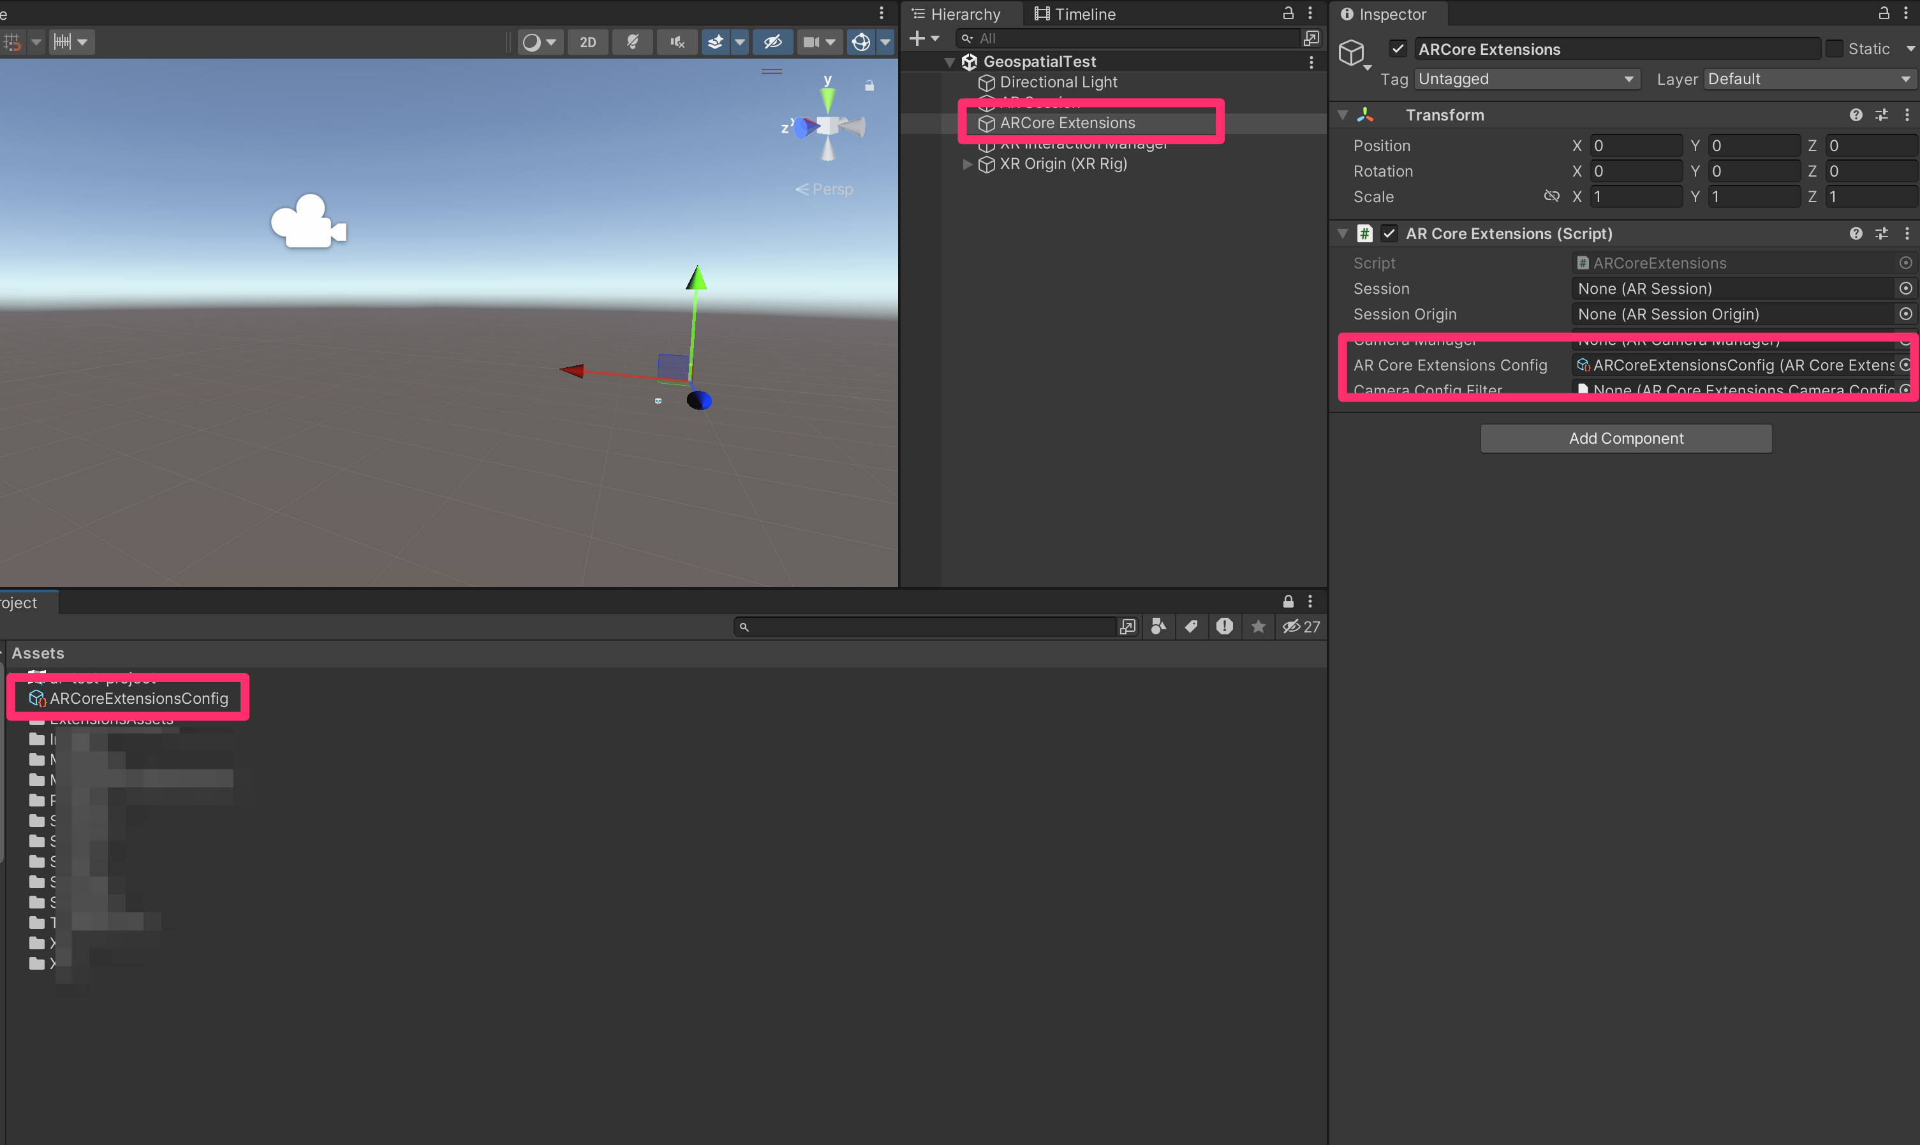This screenshot has height=1145, width=1920.
Task: Toggle scene effects skybox icon
Action: (x=716, y=43)
